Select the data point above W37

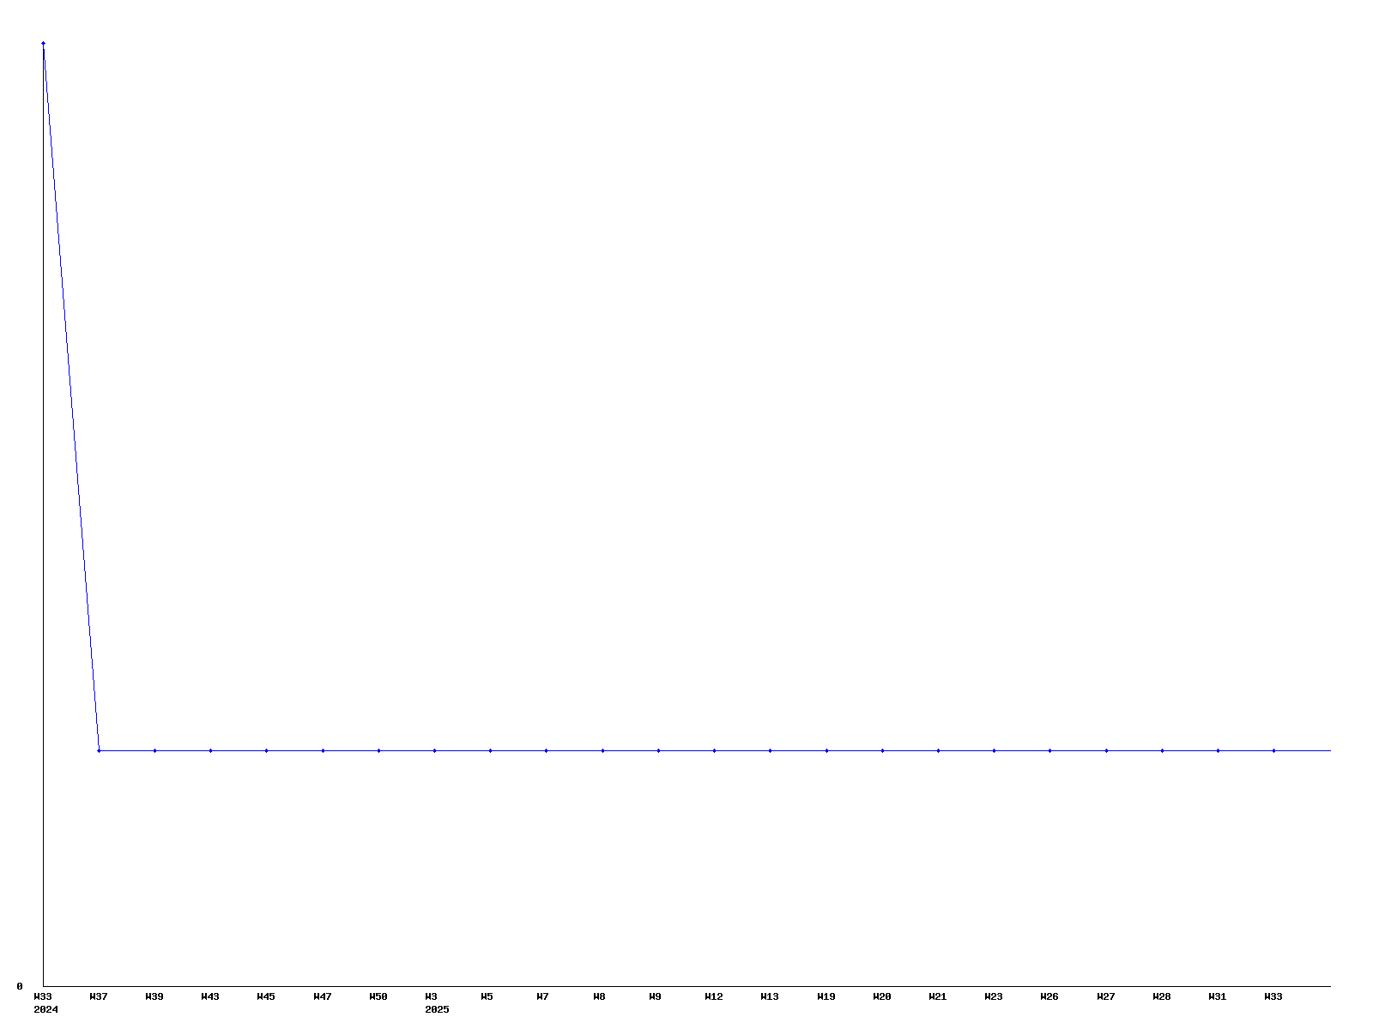(99, 750)
